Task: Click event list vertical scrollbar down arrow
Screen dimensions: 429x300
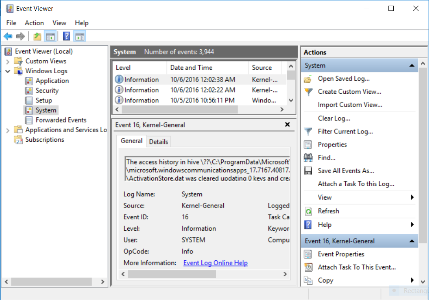Action: (x=291, y=100)
